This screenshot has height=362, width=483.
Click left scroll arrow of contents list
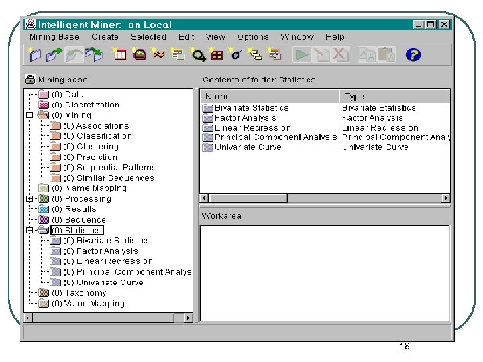pyautogui.click(x=204, y=198)
